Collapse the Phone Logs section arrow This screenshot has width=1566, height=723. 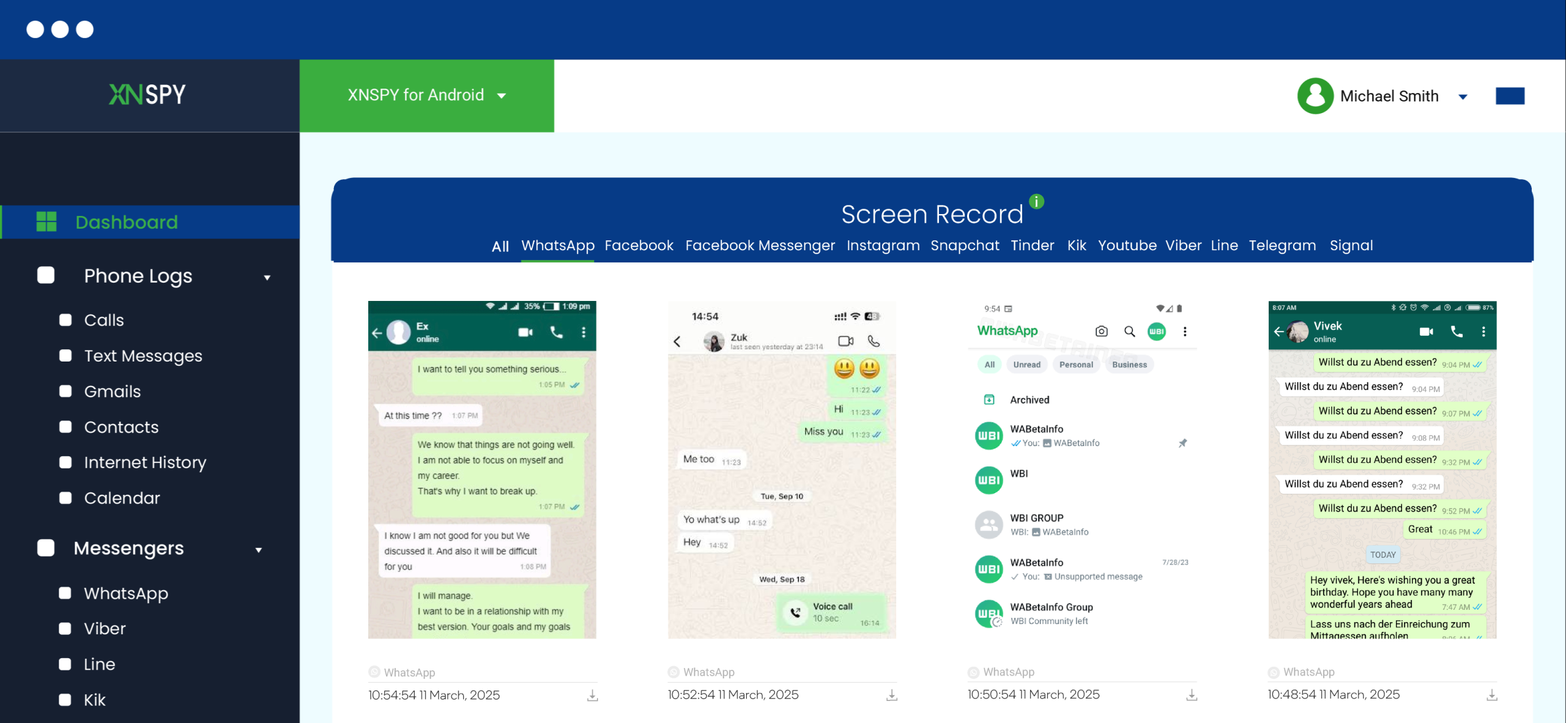[x=267, y=278]
